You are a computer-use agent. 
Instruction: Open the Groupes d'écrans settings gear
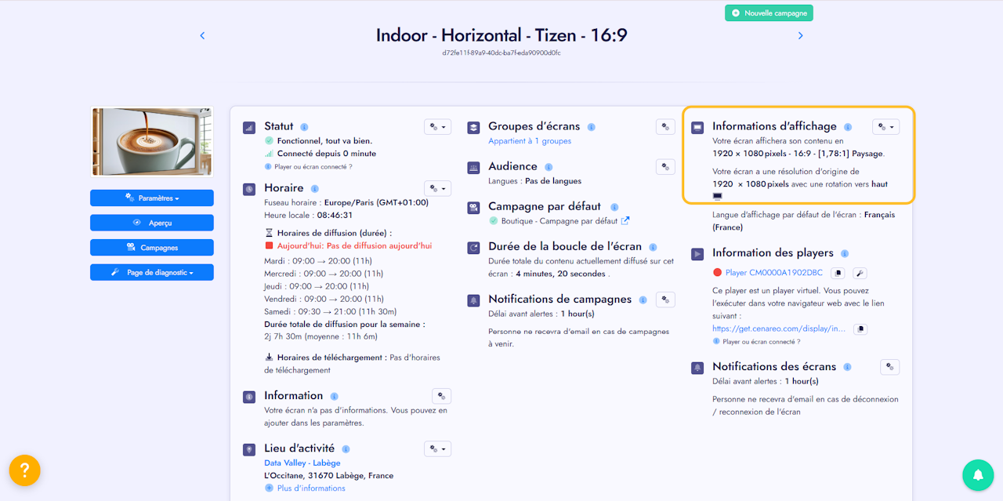tap(665, 127)
